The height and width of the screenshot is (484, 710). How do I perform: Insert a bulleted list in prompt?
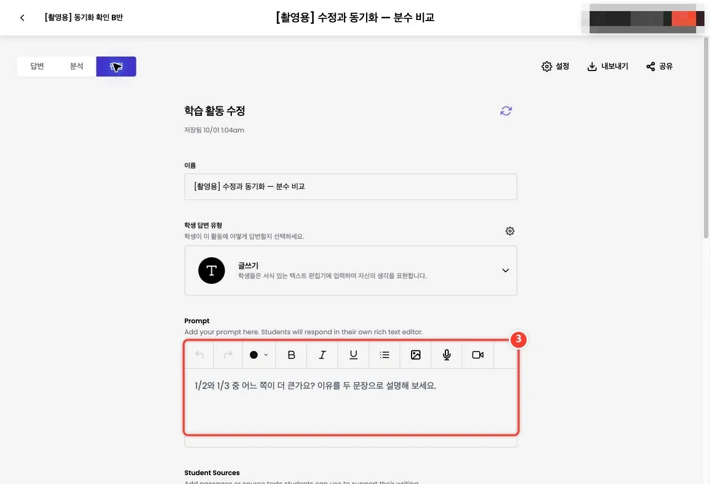(384, 355)
